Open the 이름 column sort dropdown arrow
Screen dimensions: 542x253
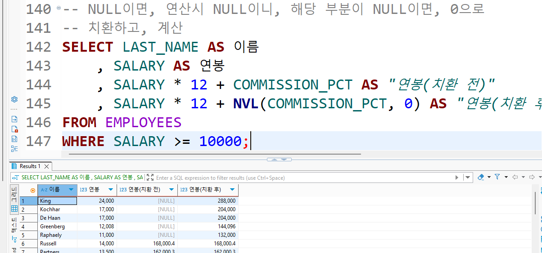pyautogui.click(x=71, y=190)
